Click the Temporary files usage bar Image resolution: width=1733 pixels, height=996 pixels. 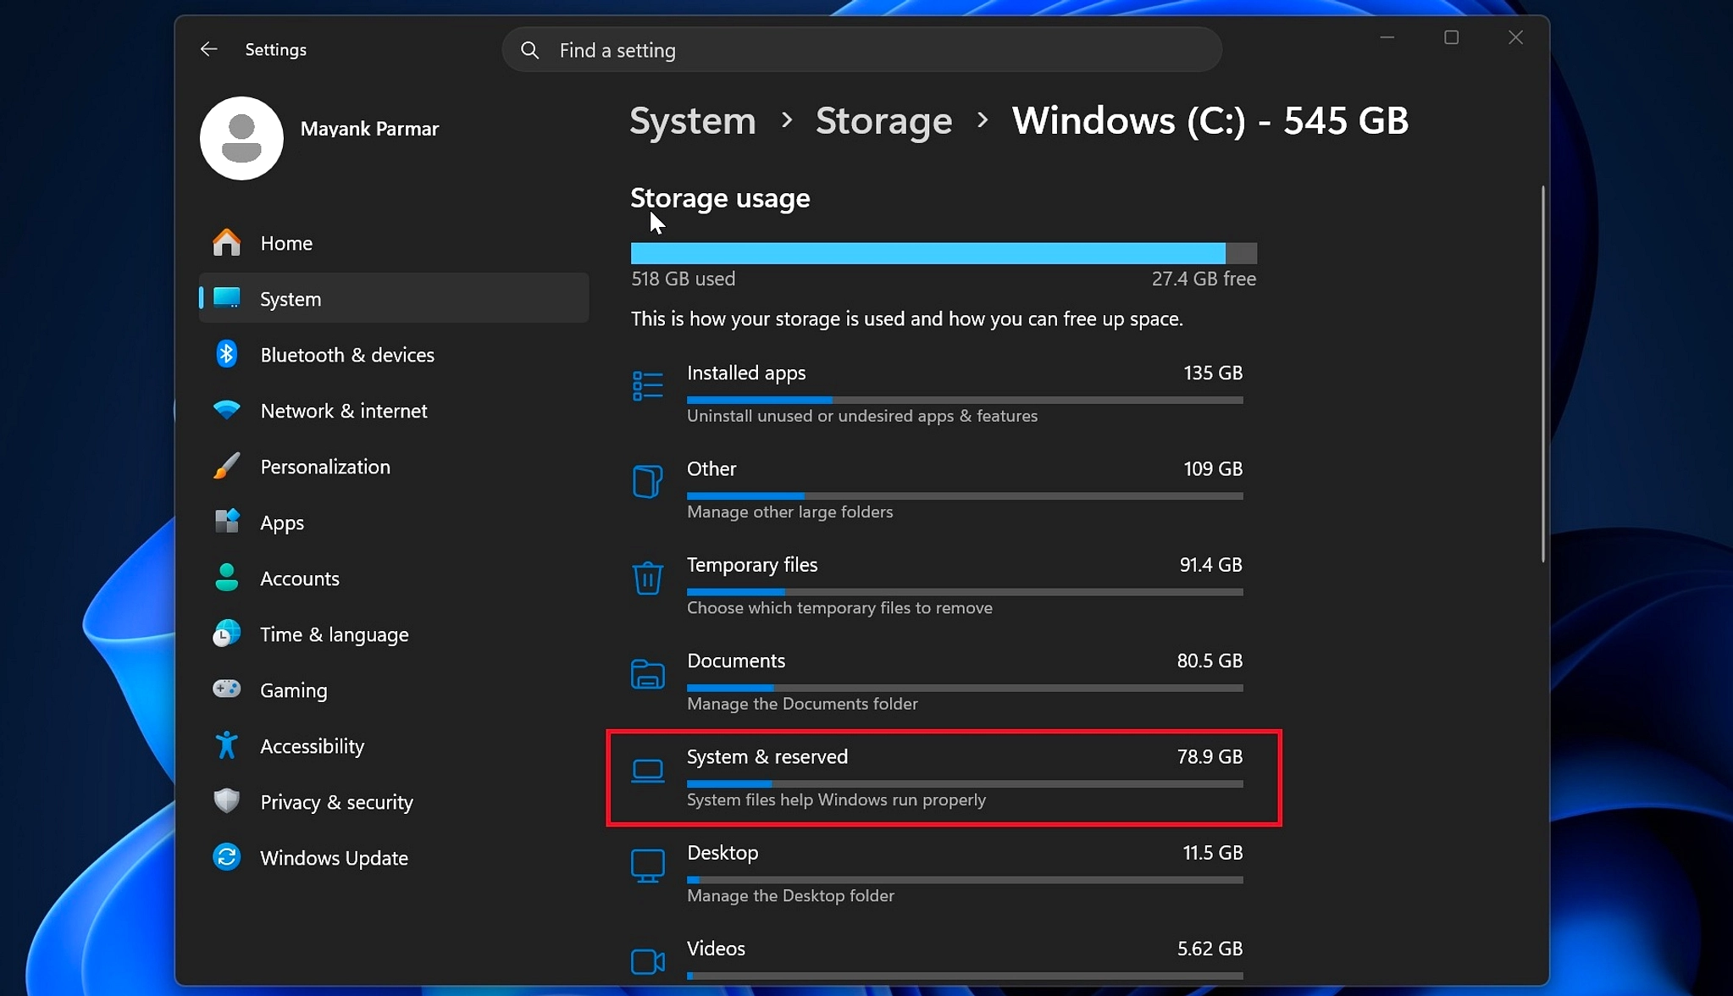965,591
